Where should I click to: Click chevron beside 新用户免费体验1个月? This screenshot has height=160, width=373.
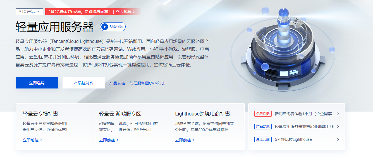338,114
